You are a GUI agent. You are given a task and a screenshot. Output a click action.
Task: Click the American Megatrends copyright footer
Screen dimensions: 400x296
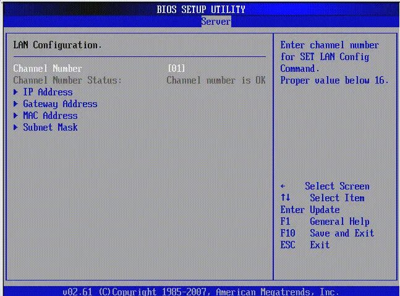tap(201, 292)
